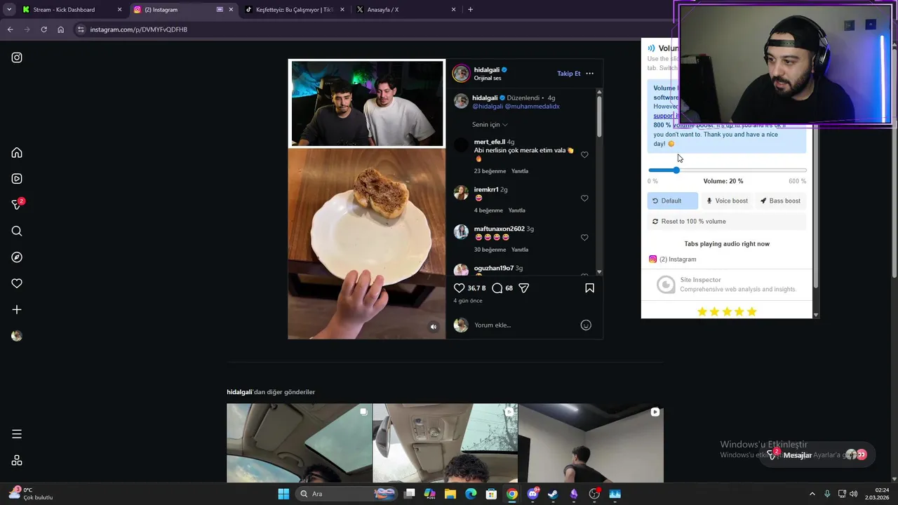Like iremkrr1's comment
Viewport: 898px width, 505px height.
(584, 198)
